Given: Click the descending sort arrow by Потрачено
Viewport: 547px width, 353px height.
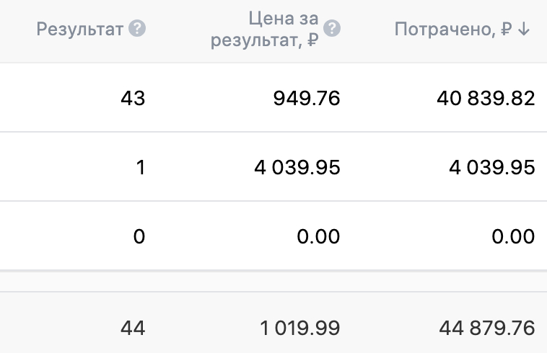Looking at the screenshot, I should [525, 30].
